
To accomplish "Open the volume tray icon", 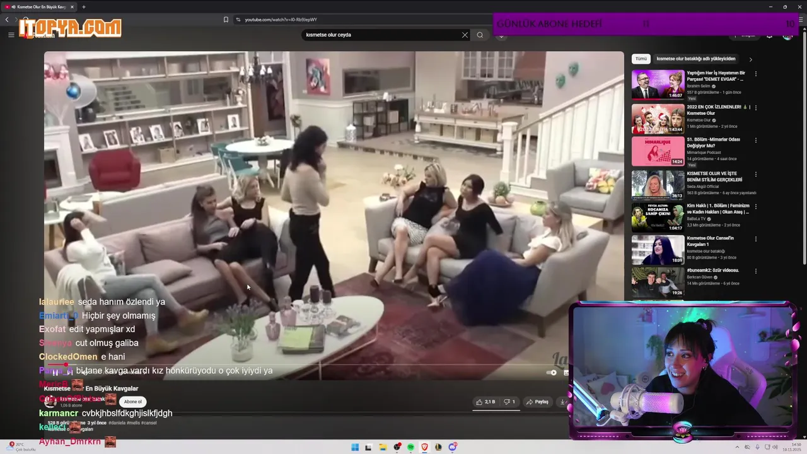I will [x=776, y=447].
